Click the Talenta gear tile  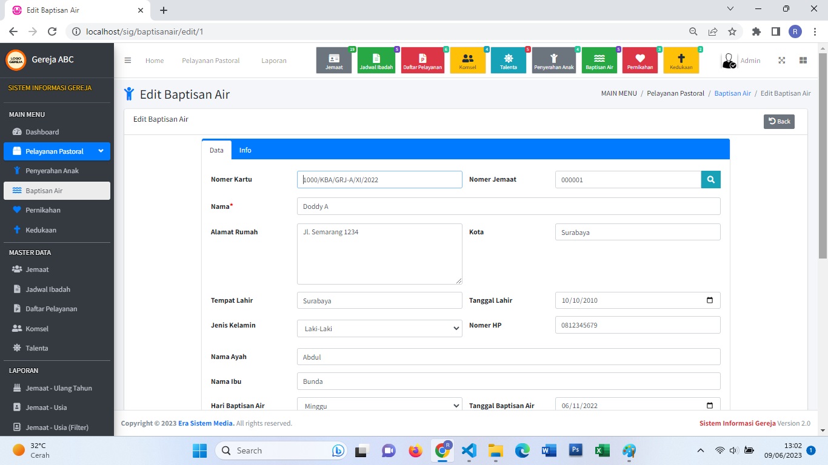pos(508,61)
